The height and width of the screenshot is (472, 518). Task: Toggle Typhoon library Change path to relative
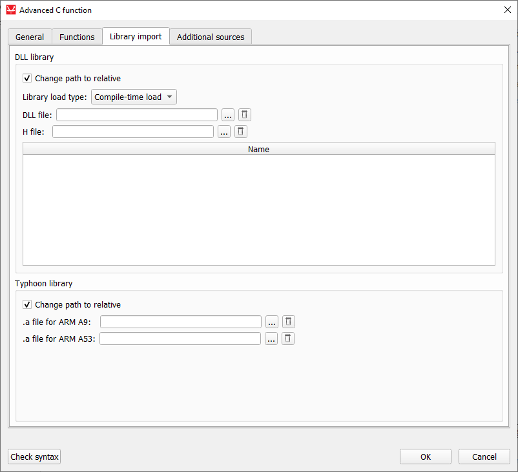click(27, 305)
